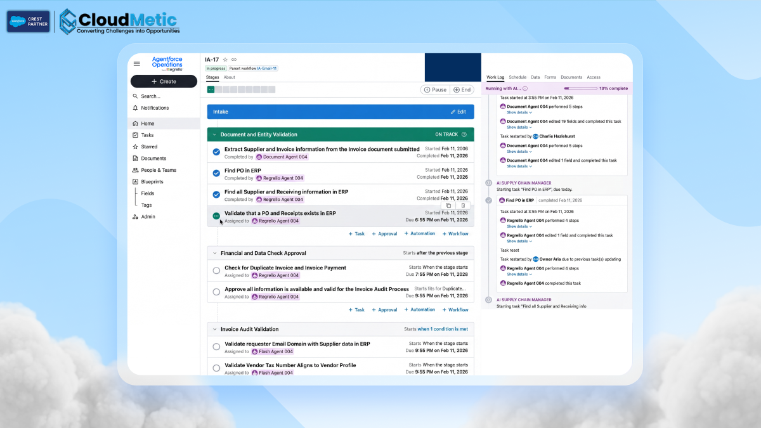761x428 pixels.
Task: Show details under Document Agent 004 edited 19 fields
Action: 519,127
